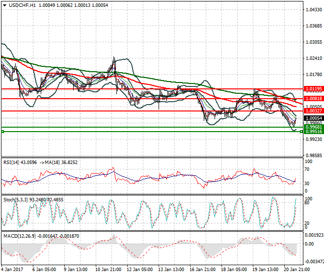Select the left handle of the green line
The width and height of the screenshot is (324, 275).
coord(2,132)
